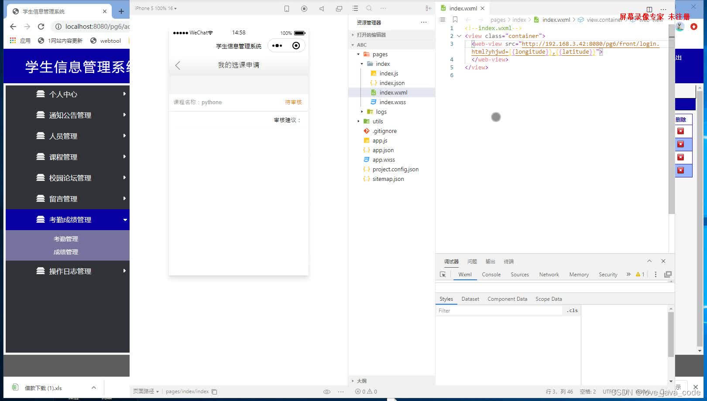707x401 pixels.
Task: Toggle the simulator device icon
Action: click(x=287, y=8)
